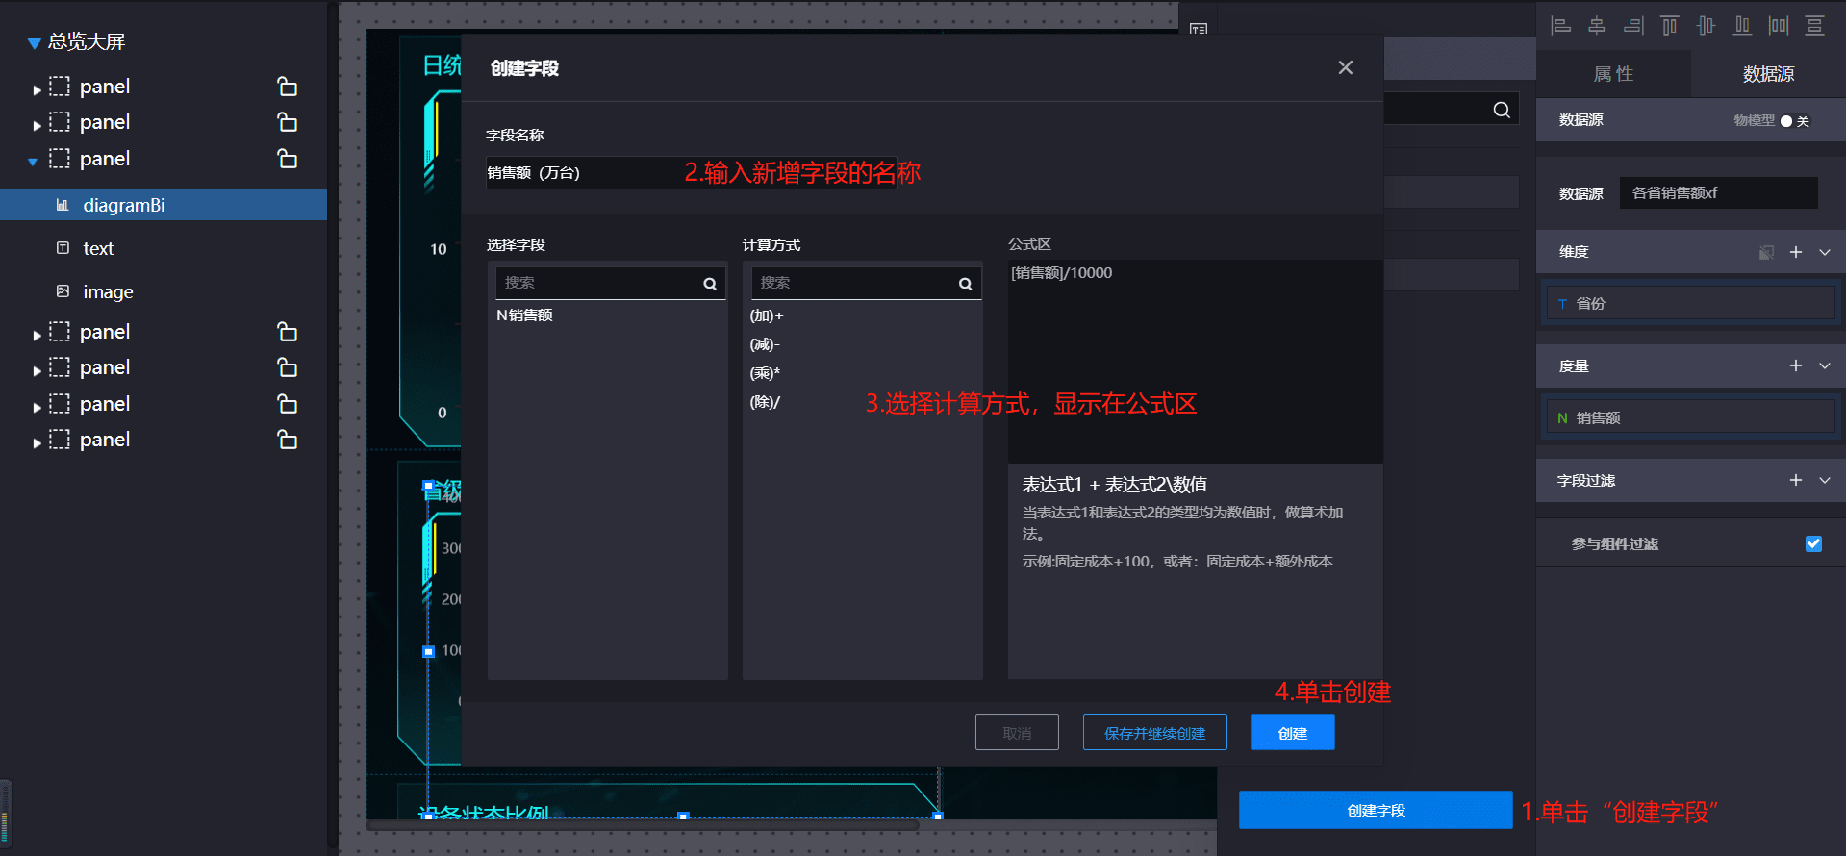The height and width of the screenshot is (856, 1846).
Task: Select the 数据源 tab
Action: pyautogui.click(x=1768, y=74)
